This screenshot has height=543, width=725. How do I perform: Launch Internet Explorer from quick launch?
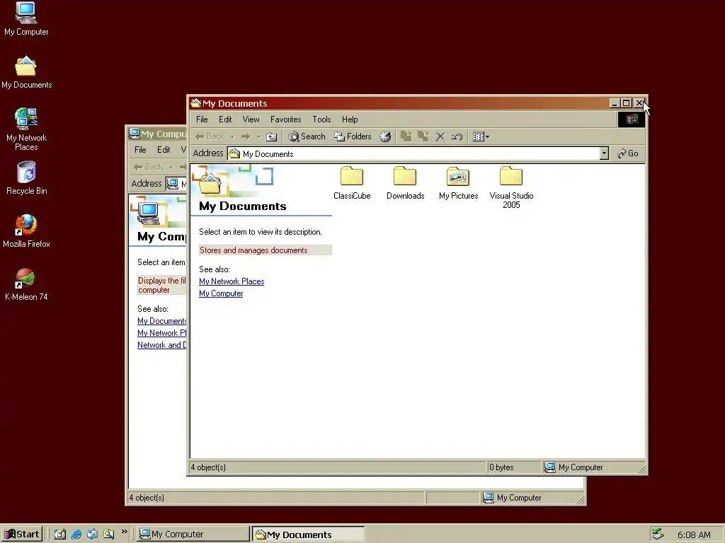point(76,535)
